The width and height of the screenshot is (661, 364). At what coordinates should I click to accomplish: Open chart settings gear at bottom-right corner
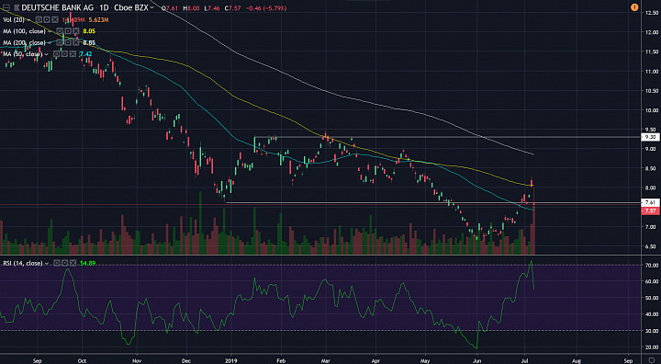click(652, 360)
